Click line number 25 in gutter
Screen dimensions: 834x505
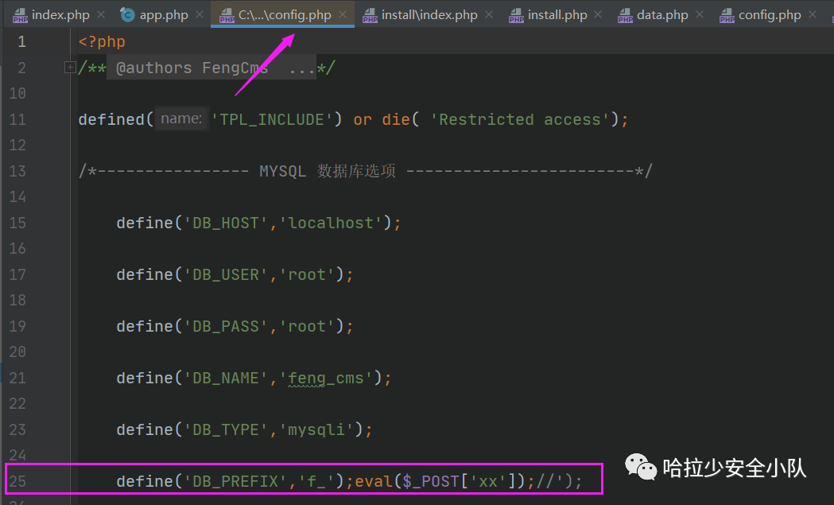[x=17, y=481]
